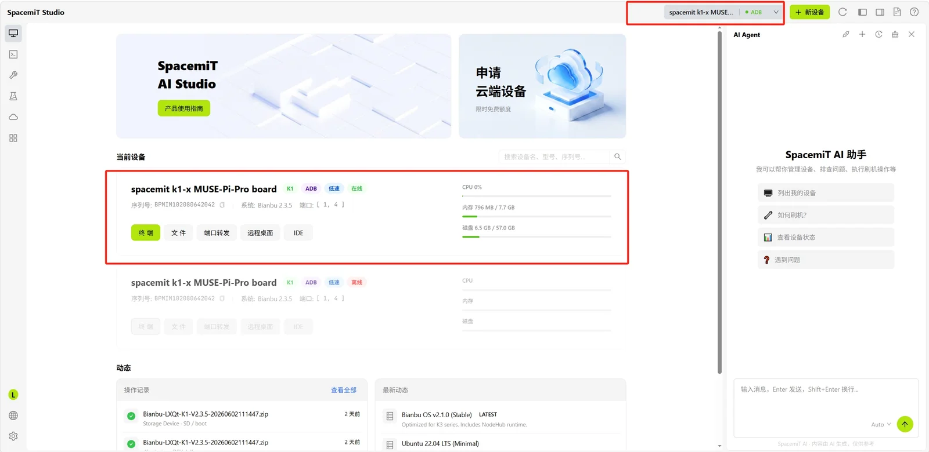
Task: Click the SpacemiT AI Studio banner
Action: [x=283, y=86]
